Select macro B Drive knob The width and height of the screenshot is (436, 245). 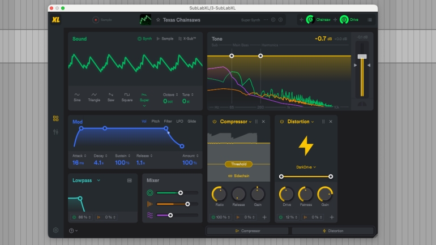344,20
